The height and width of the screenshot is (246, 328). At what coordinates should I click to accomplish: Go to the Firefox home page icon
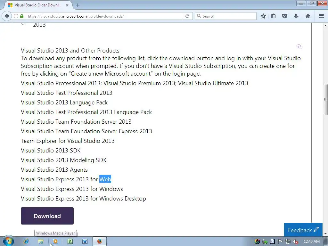click(308, 16)
